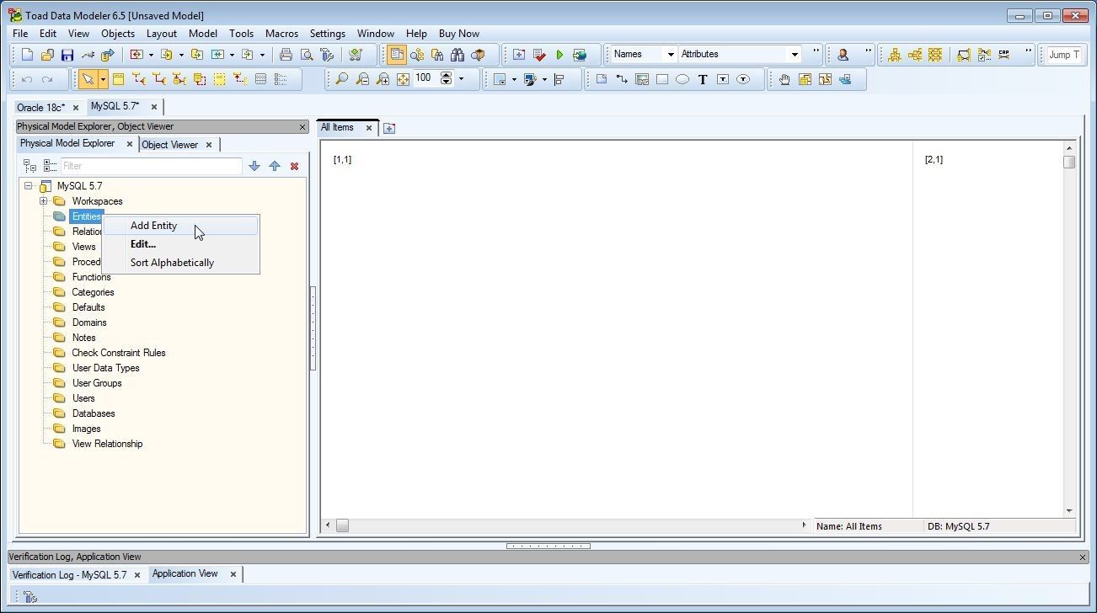Click the blue down arrow next to filter
The height and width of the screenshot is (613, 1097).
point(254,166)
